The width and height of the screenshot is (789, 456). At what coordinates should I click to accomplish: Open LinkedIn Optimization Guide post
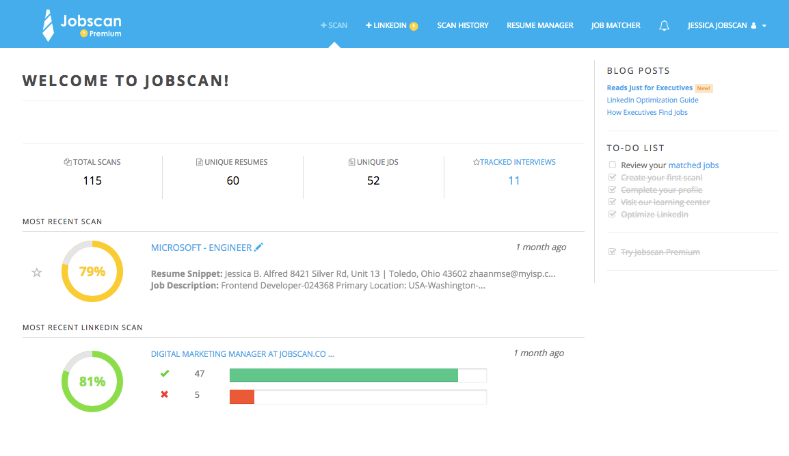pyautogui.click(x=653, y=100)
